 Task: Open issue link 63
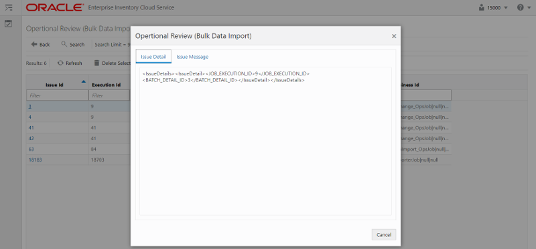[x=31, y=149]
